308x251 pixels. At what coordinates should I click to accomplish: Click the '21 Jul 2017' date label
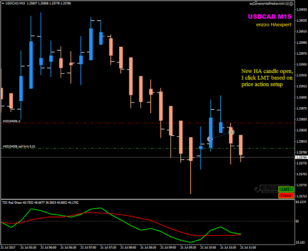[8, 248]
